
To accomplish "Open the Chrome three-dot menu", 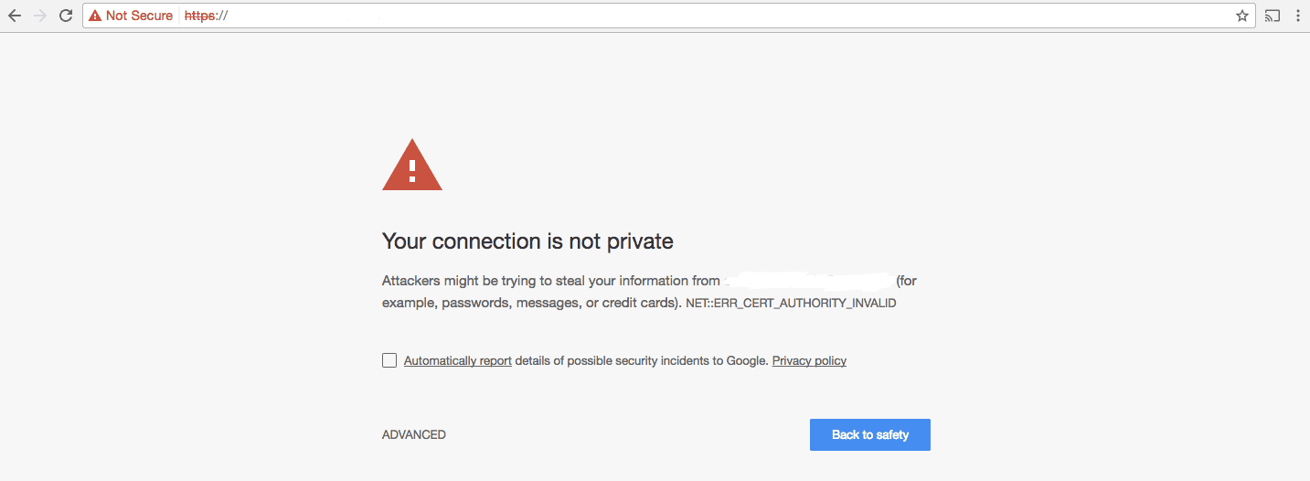I will [1297, 16].
